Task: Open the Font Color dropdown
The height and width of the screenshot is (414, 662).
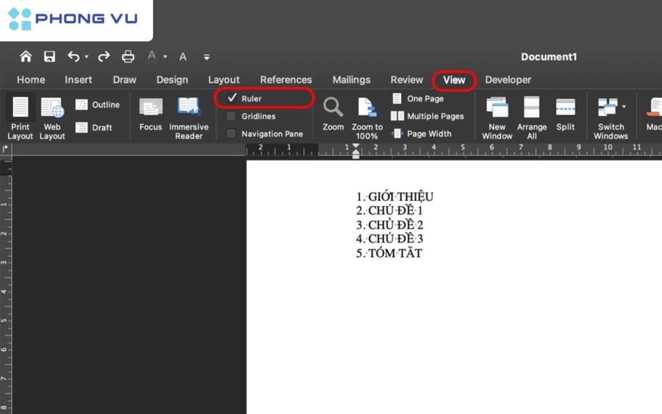Action: click(x=164, y=56)
